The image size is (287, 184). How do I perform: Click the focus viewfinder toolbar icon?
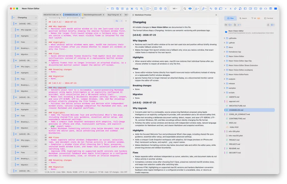click(132, 9)
